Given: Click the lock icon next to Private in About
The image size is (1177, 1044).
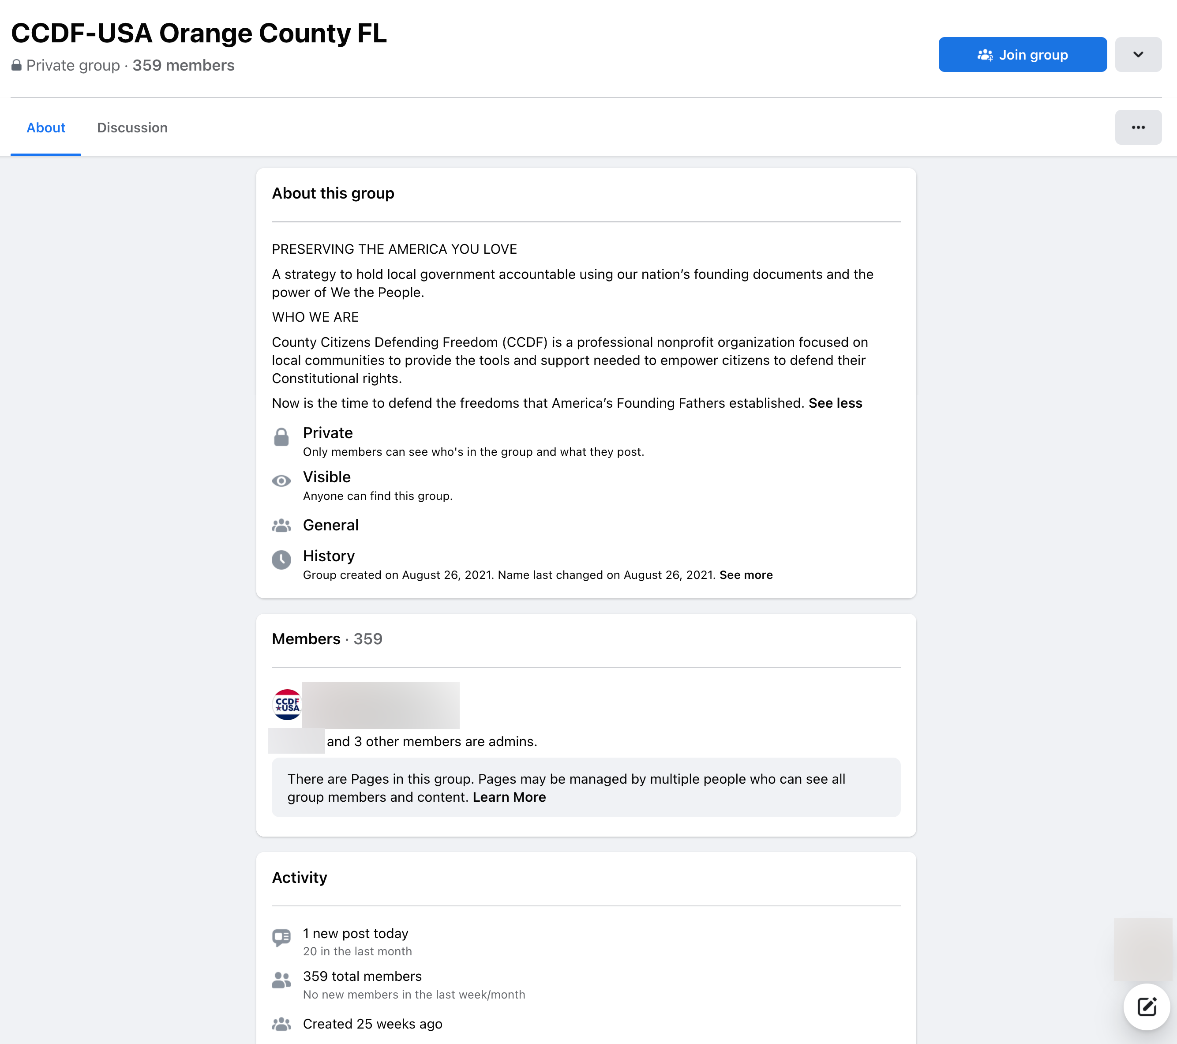Looking at the screenshot, I should point(281,436).
